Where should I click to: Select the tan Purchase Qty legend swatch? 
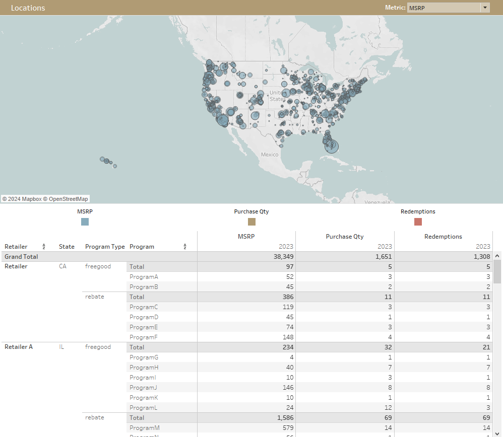point(251,222)
